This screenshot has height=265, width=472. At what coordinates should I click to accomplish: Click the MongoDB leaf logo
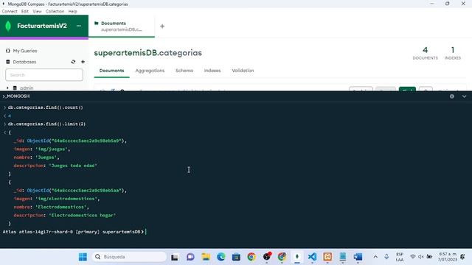point(8,26)
